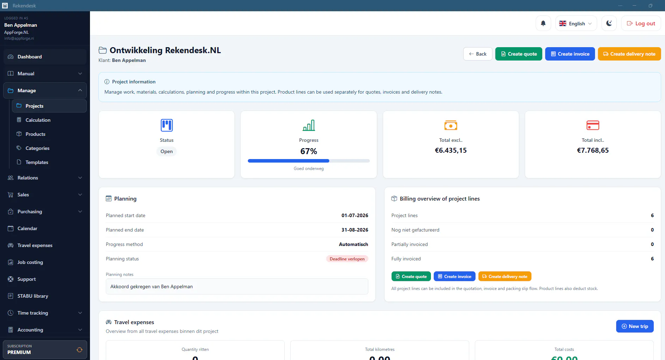Viewport: 665px width, 360px height.
Task: Collapse the Manage sidebar section
Action: 45,90
